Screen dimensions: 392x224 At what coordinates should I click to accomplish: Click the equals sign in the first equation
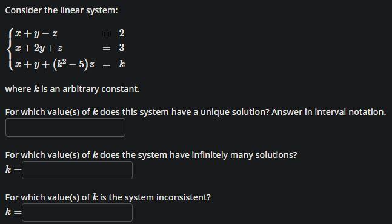107,34
